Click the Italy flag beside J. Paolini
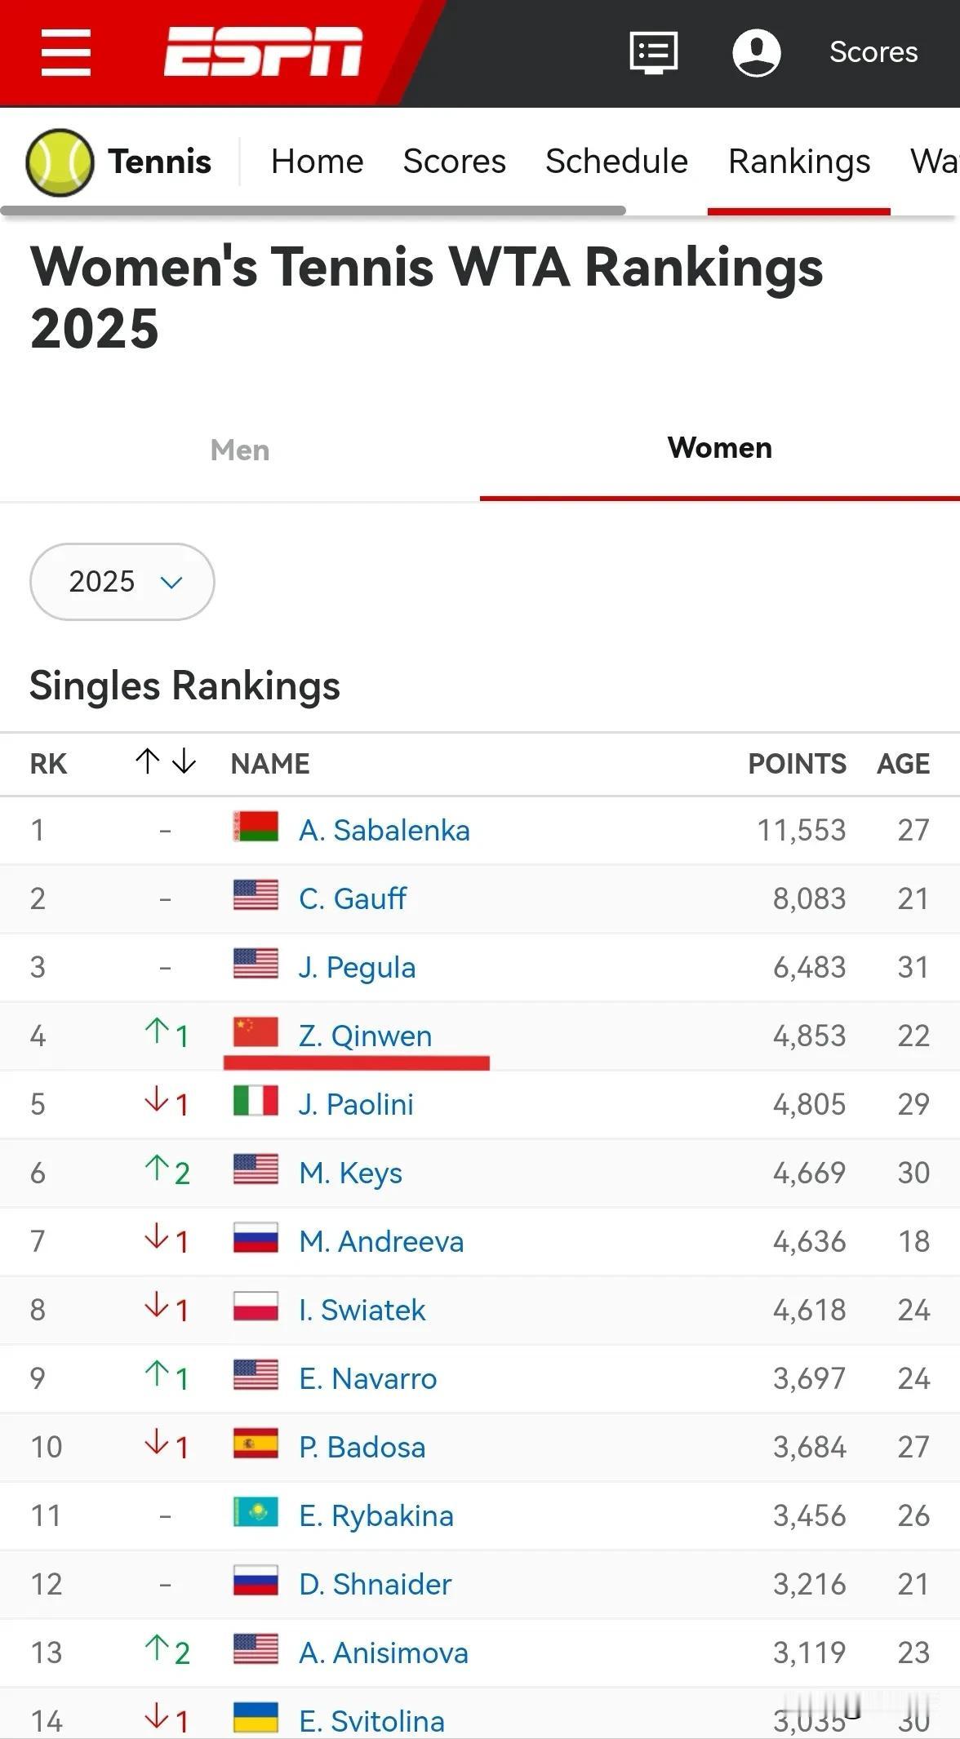 [256, 1101]
